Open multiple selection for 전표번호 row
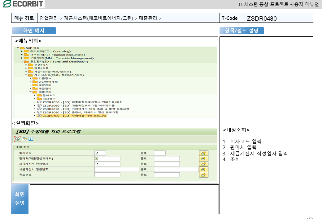322x222 pixels. click(203, 175)
